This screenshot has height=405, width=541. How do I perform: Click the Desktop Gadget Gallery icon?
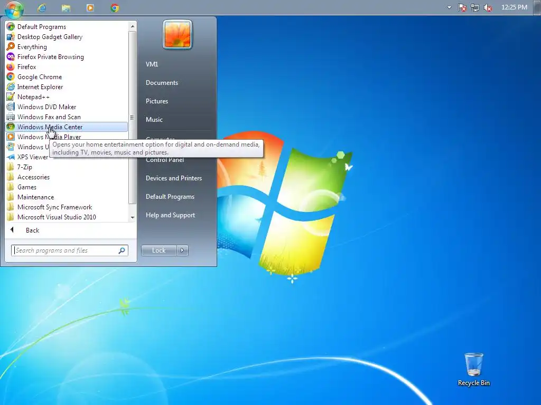pyautogui.click(x=11, y=36)
